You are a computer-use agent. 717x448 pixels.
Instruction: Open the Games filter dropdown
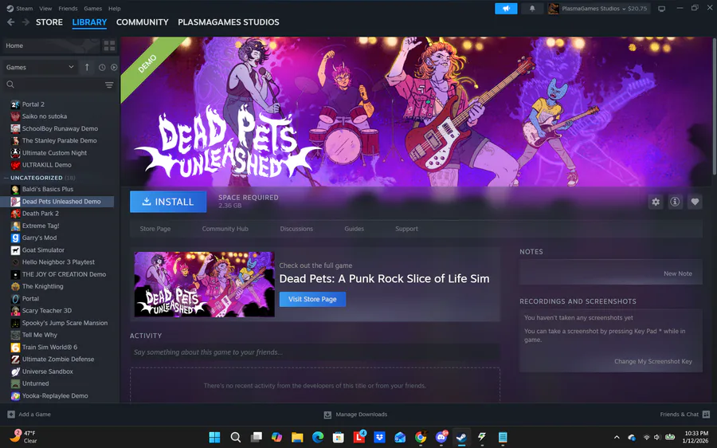[x=40, y=67]
